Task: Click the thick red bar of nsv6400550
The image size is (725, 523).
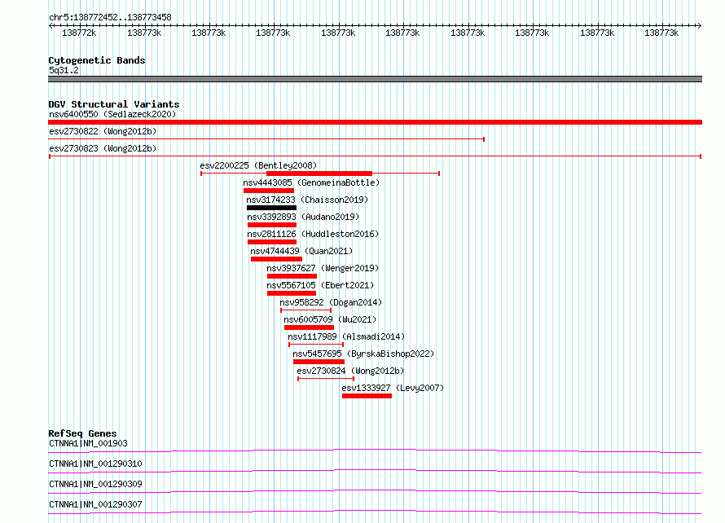Action: pos(375,122)
